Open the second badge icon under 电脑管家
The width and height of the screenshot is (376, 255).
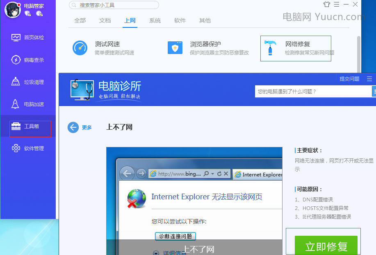[39, 13]
